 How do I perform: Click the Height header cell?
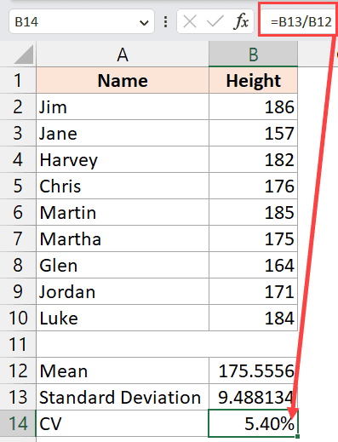253,80
